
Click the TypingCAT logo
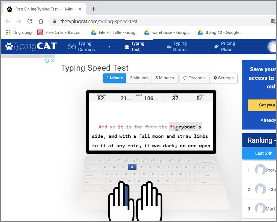click(31, 46)
